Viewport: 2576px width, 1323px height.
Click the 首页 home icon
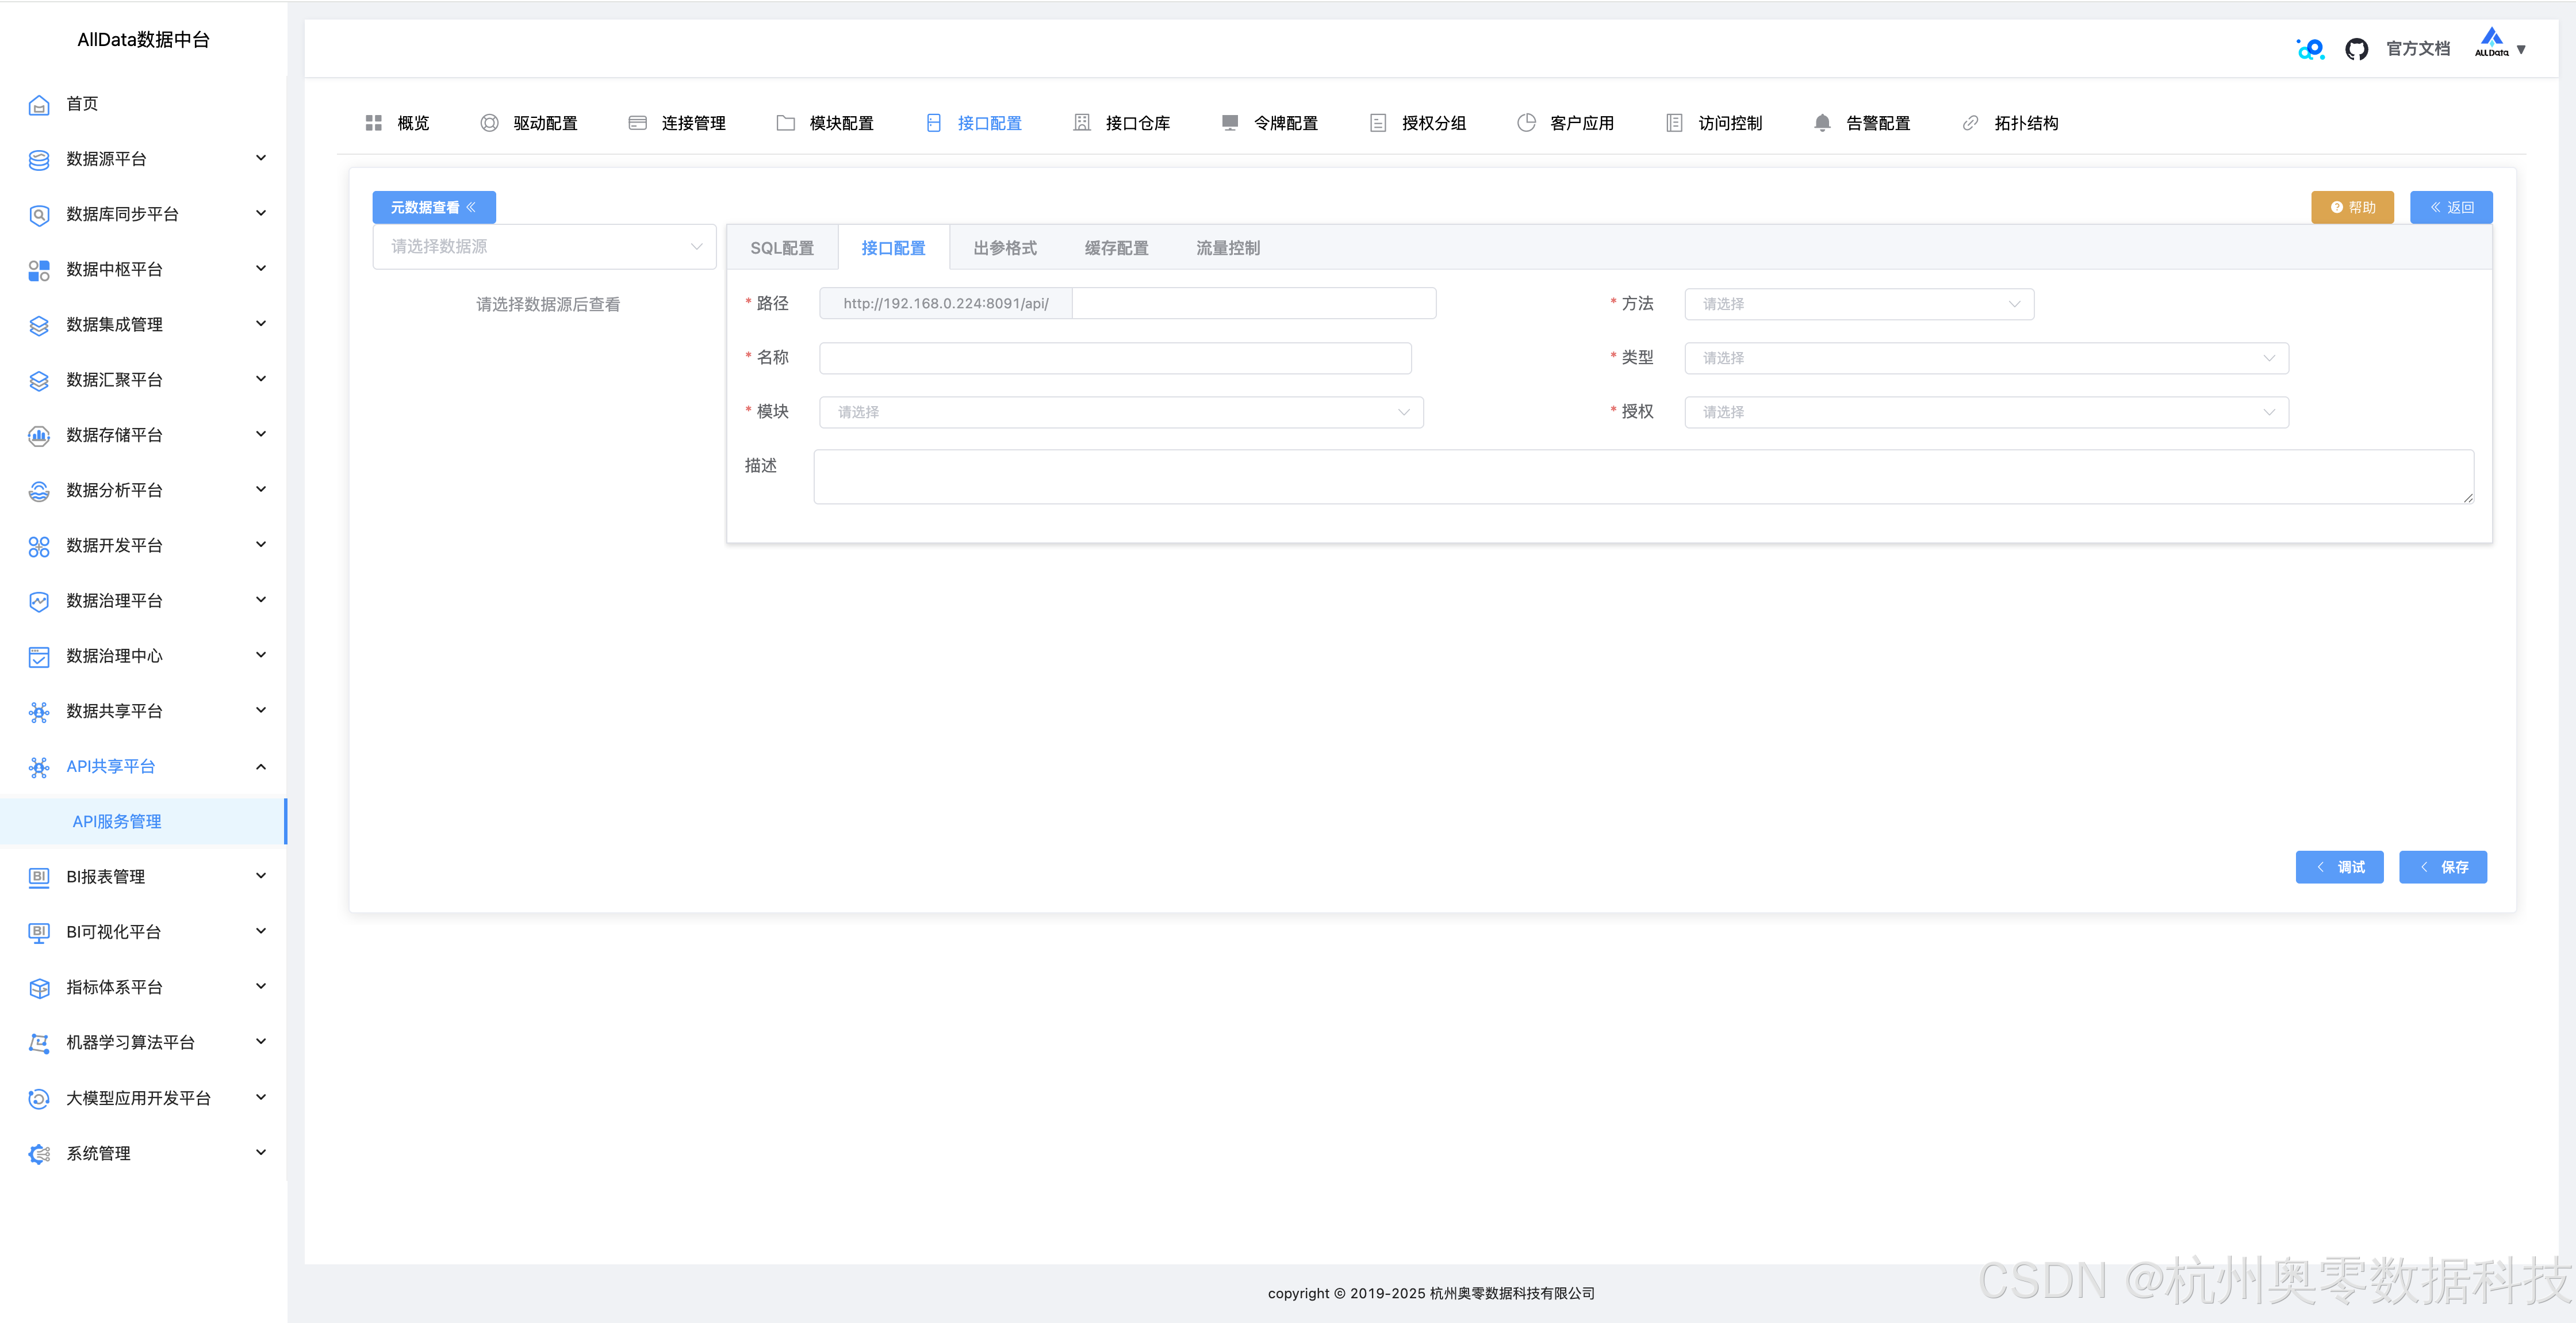[x=39, y=104]
